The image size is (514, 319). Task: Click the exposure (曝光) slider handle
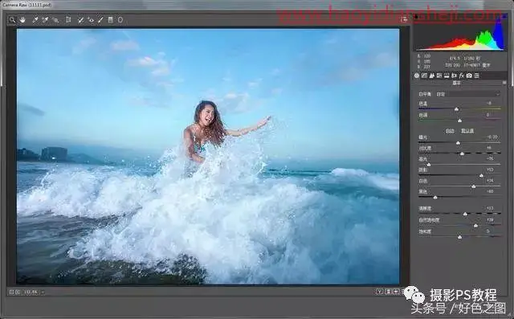tap(459, 143)
